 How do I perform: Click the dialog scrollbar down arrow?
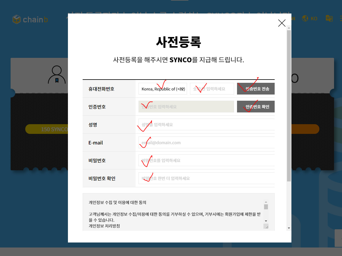pos(289,228)
